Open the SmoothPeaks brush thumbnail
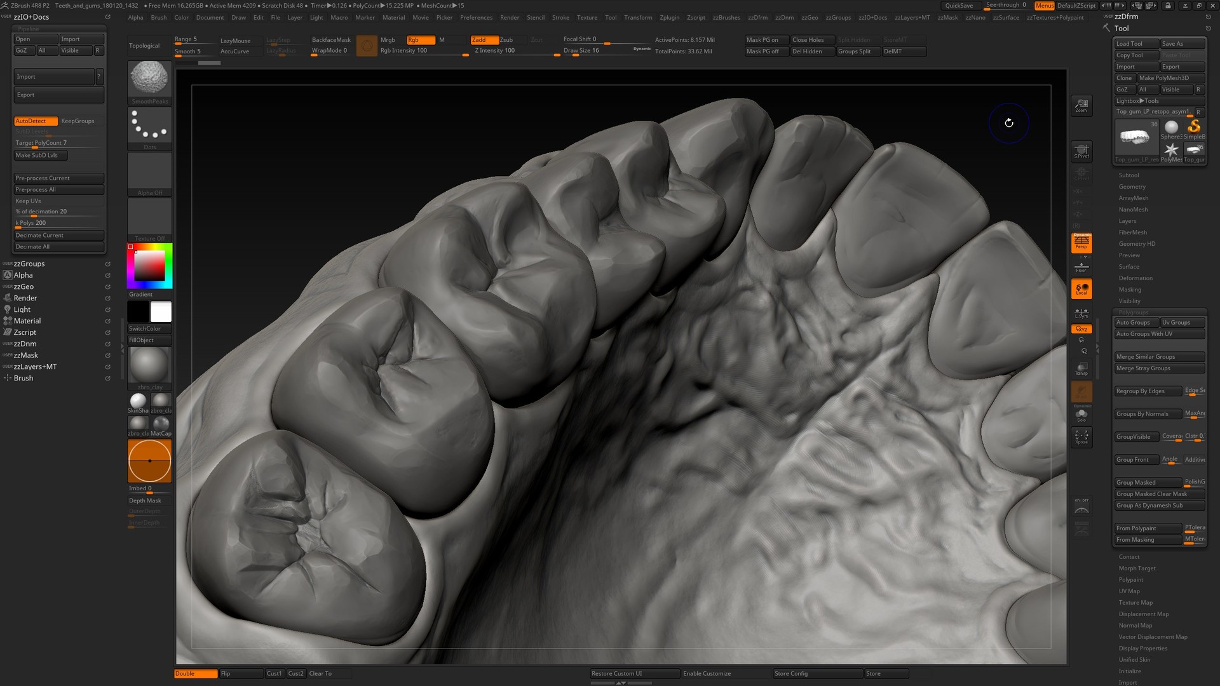1220x686 pixels. coord(149,83)
